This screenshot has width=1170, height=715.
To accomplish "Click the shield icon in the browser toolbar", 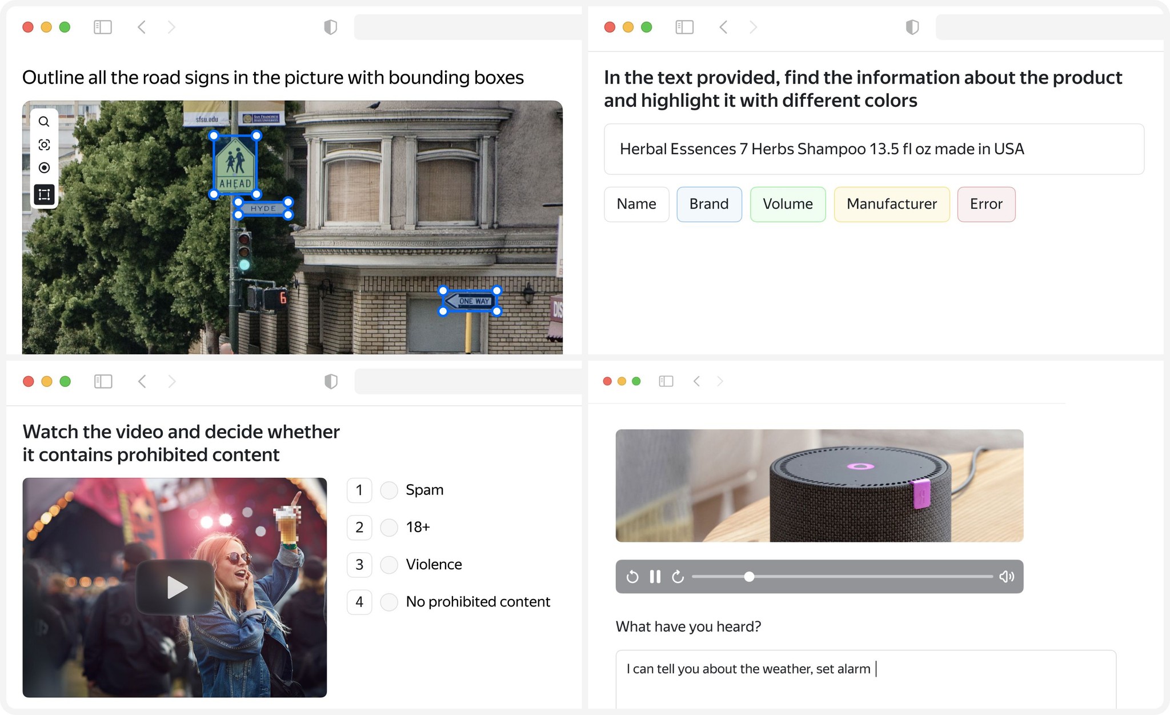I will pos(331,27).
